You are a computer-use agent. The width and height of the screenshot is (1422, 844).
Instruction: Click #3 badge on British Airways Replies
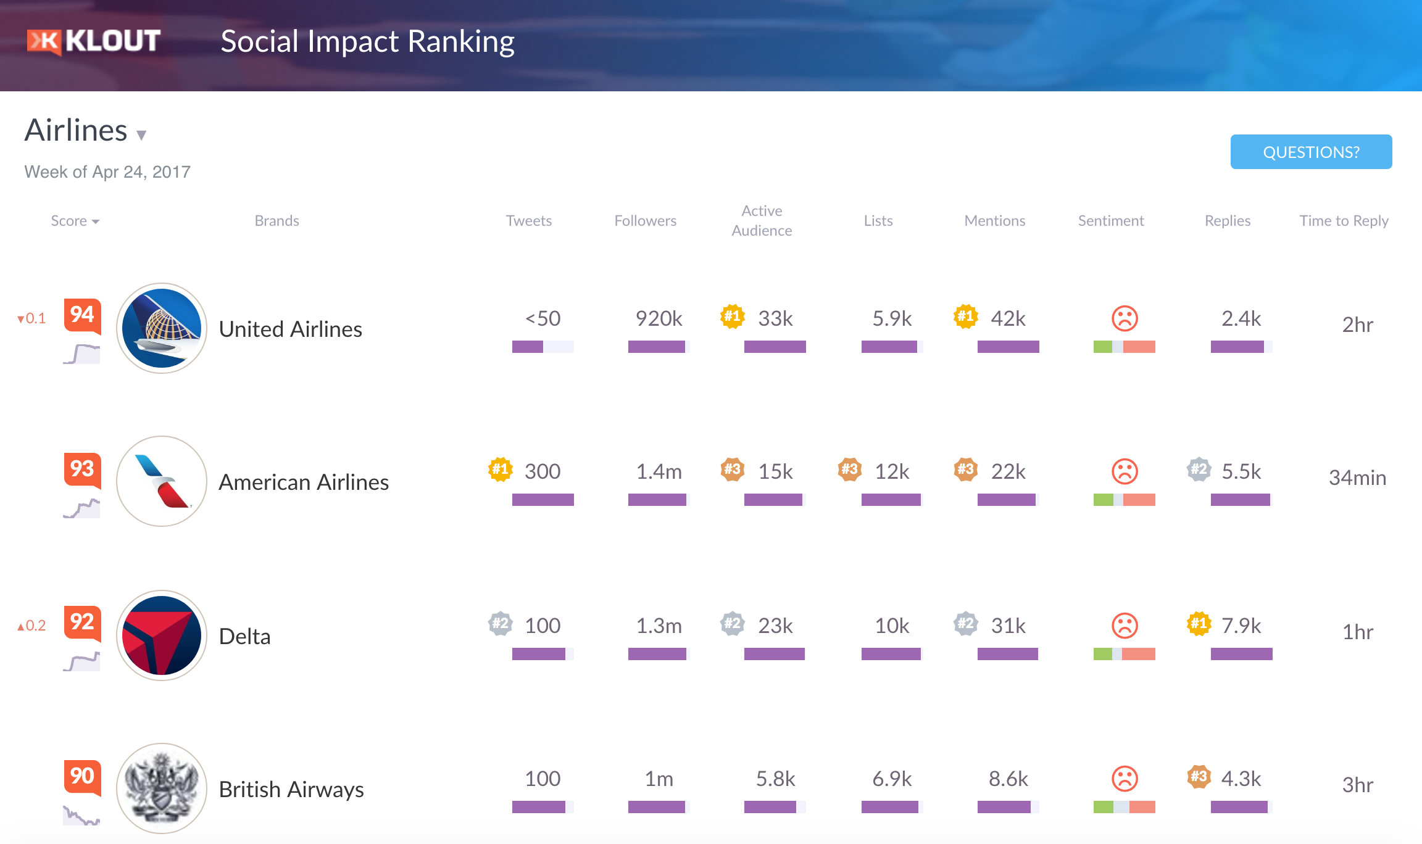click(1199, 777)
